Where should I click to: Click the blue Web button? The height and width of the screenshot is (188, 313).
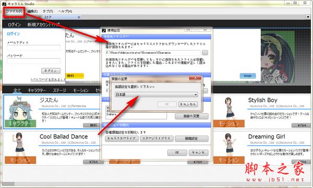click(x=247, y=76)
